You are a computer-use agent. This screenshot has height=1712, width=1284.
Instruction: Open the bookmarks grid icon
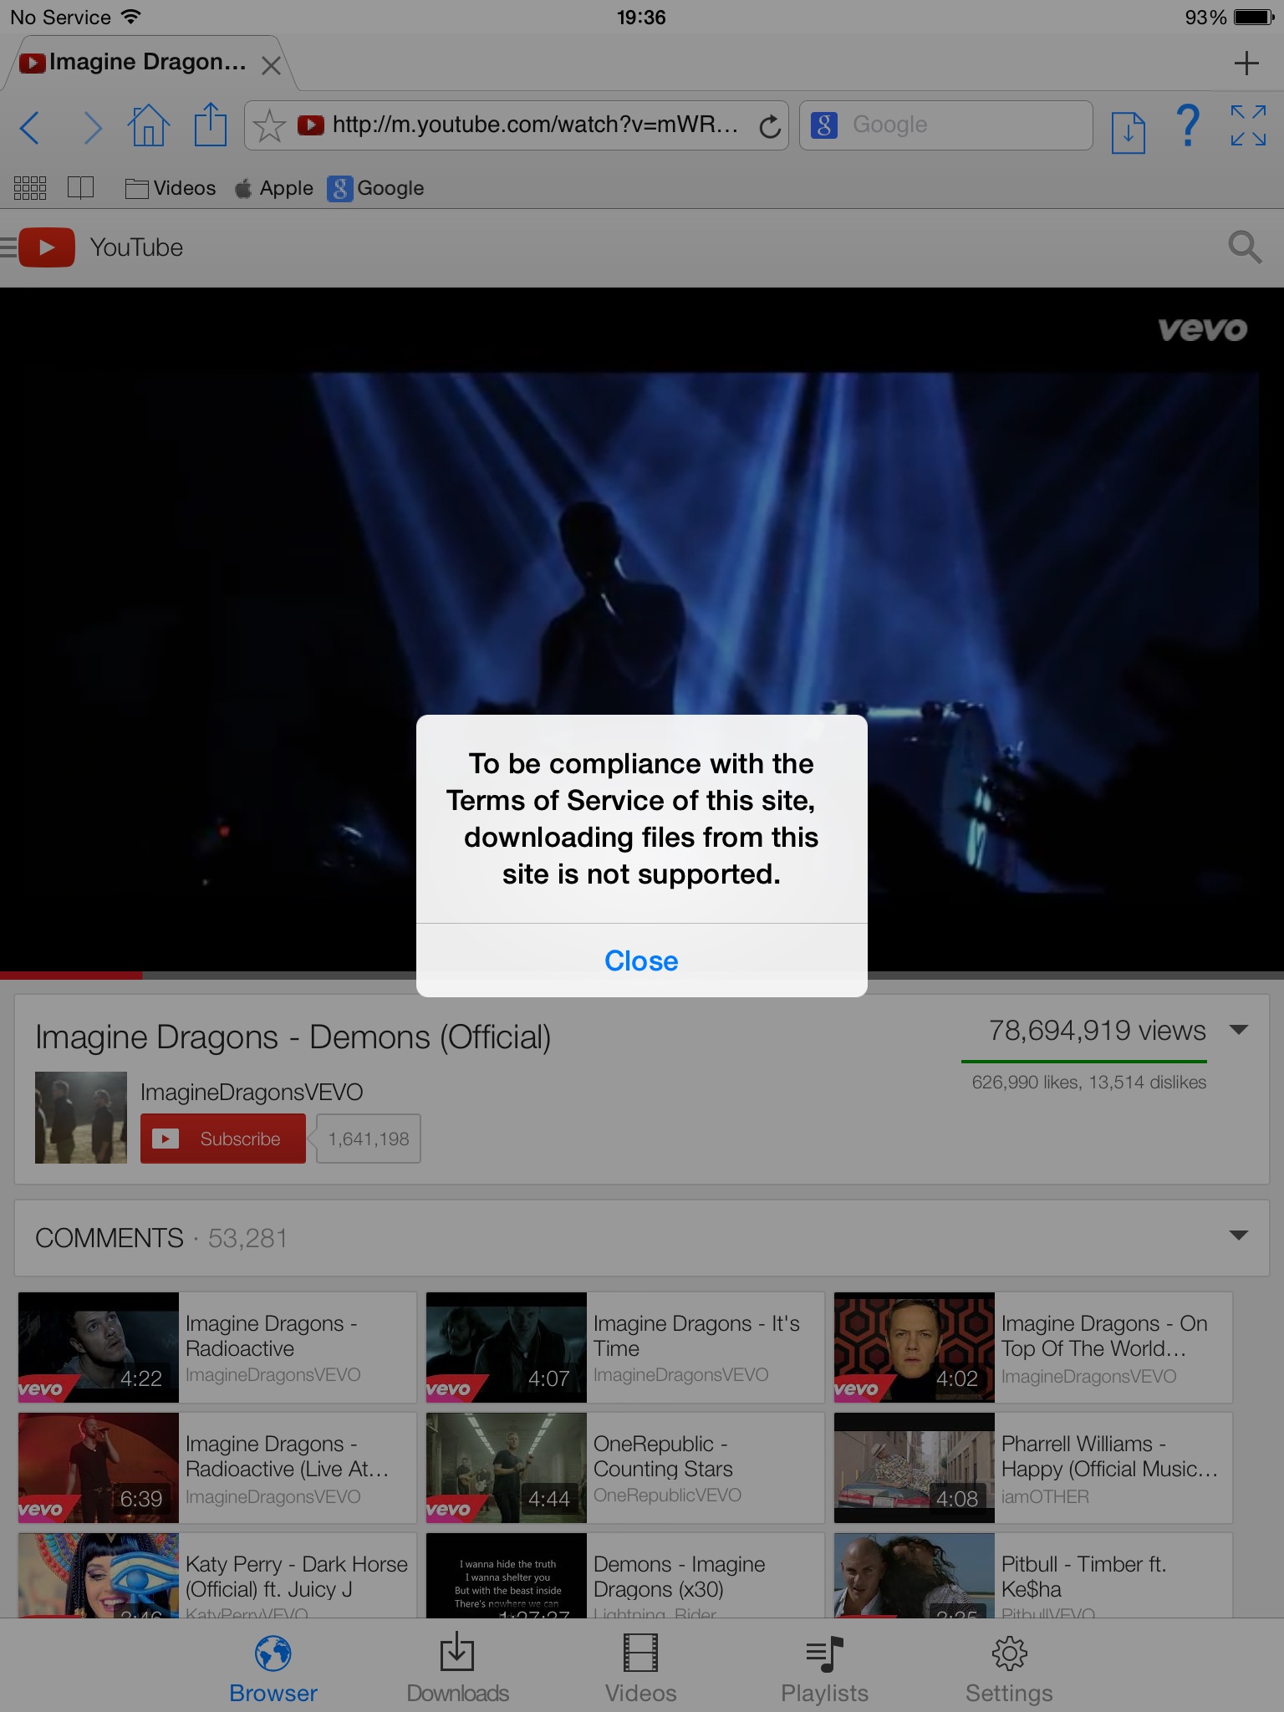coord(30,188)
